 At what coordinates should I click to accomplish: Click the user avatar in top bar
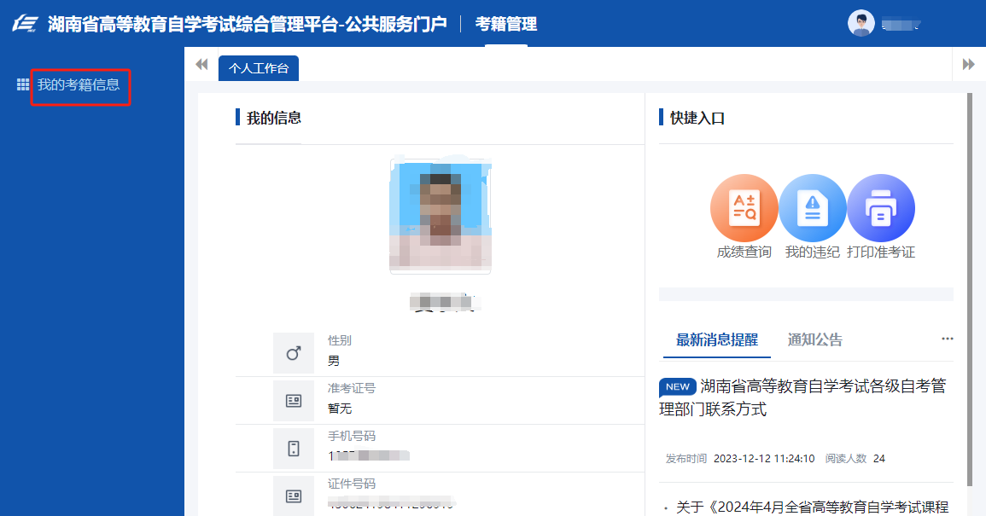[861, 23]
